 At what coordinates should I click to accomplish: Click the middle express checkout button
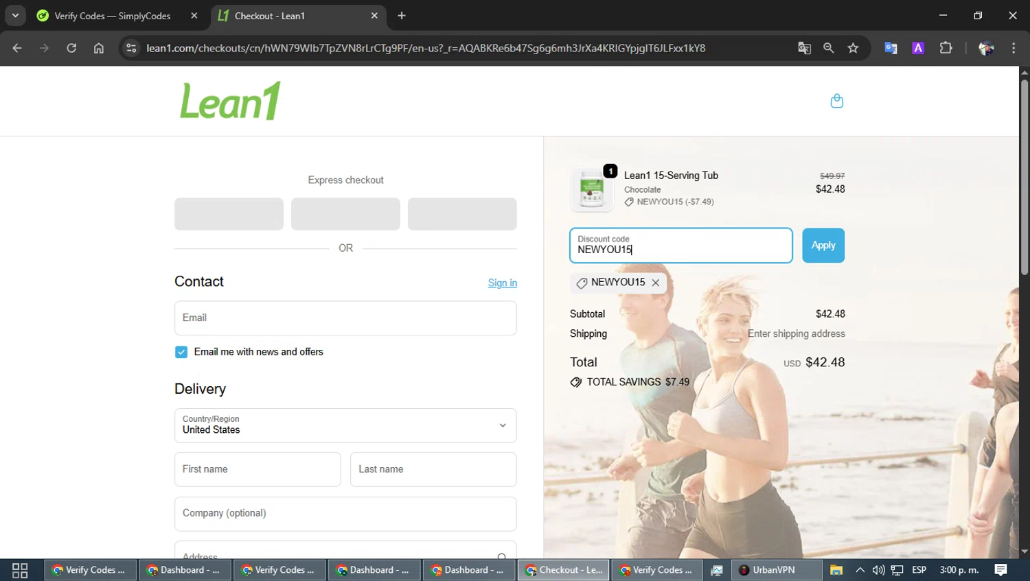[x=345, y=214]
